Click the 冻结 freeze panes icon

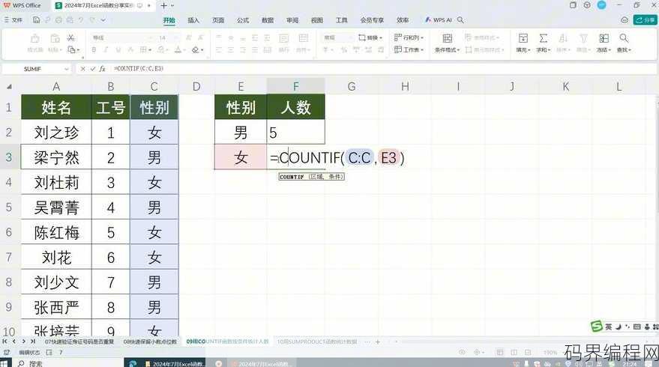pyautogui.click(x=604, y=39)
